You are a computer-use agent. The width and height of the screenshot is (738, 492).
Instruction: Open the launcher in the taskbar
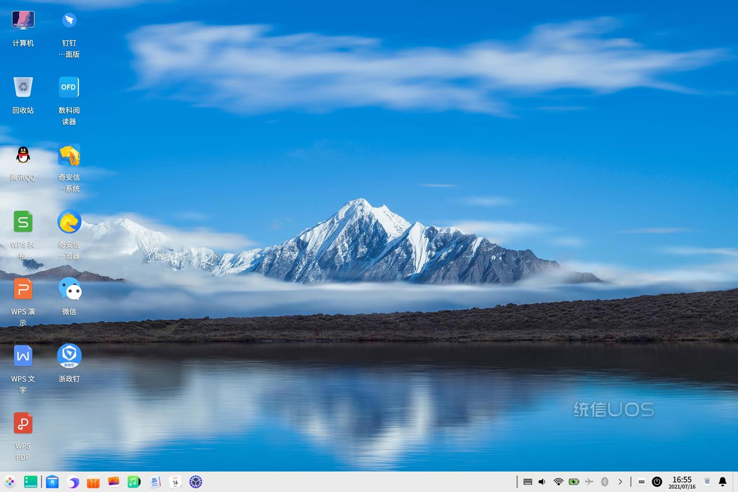[10, 482]
